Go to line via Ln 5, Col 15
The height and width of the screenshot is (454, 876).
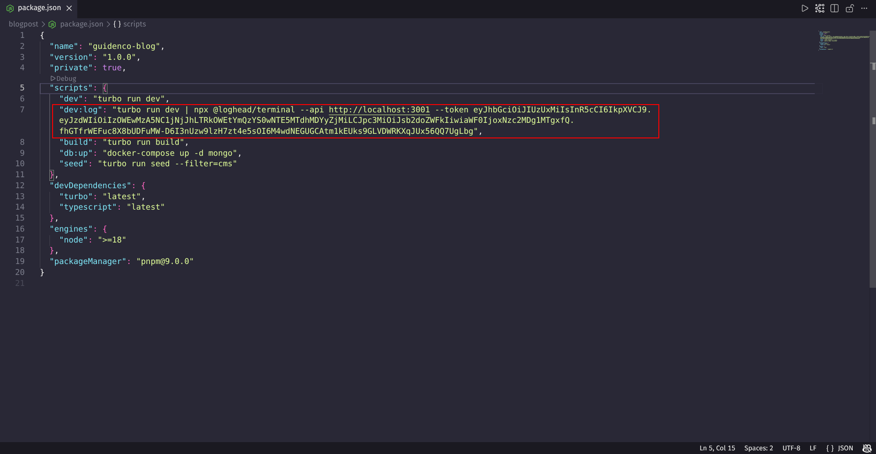tap(717, 448)
